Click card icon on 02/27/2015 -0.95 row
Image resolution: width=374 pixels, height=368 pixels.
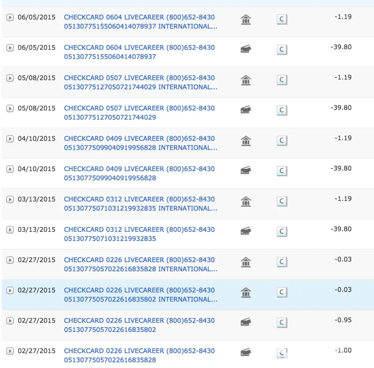pyautogui.click(x=246, y=322)
